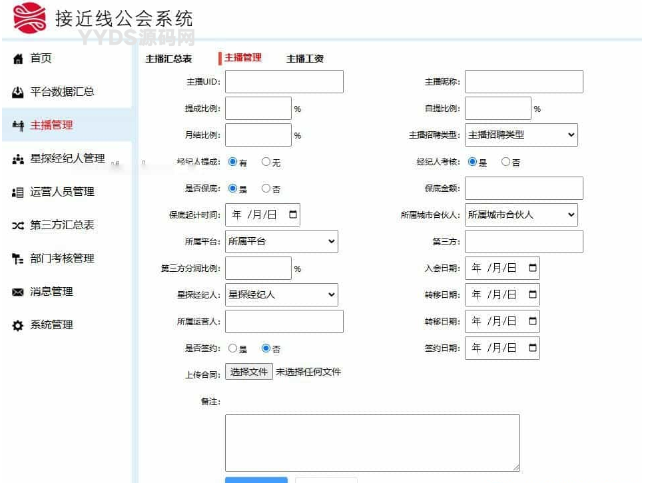Click the 第三方汇总表 shuffle icon

pos(18,226)
